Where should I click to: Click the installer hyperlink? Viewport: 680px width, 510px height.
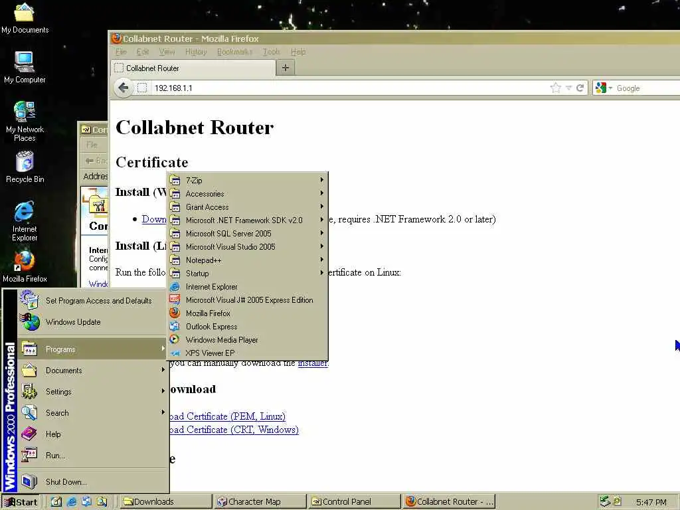click(x=313, y=363)
